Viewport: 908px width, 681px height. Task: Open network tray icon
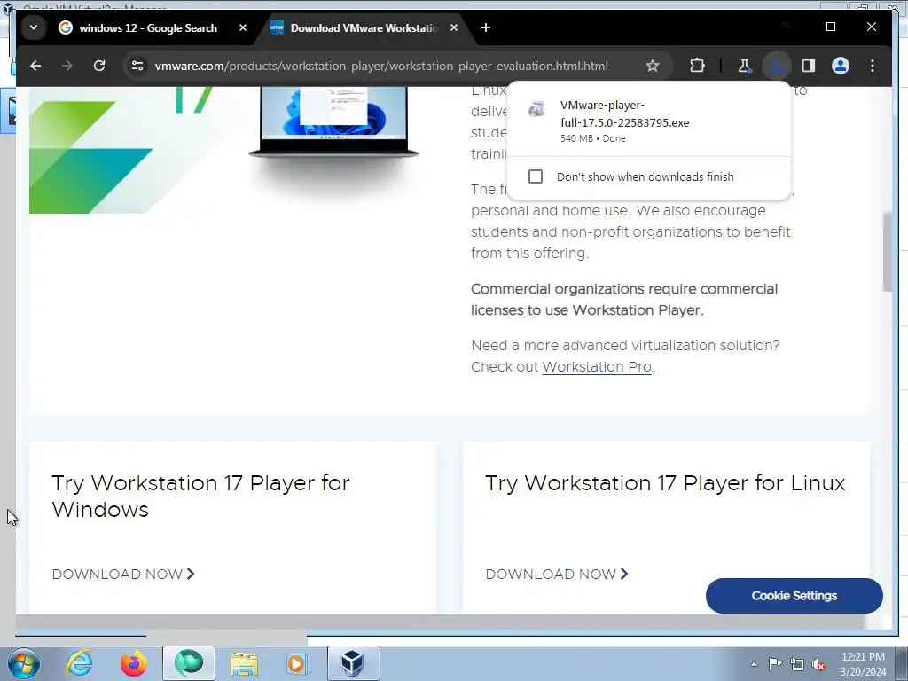pos(797,664)
